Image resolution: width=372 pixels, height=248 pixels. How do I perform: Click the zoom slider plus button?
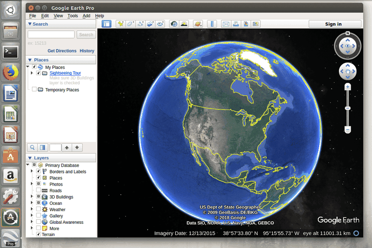click(x=347, y=87)
